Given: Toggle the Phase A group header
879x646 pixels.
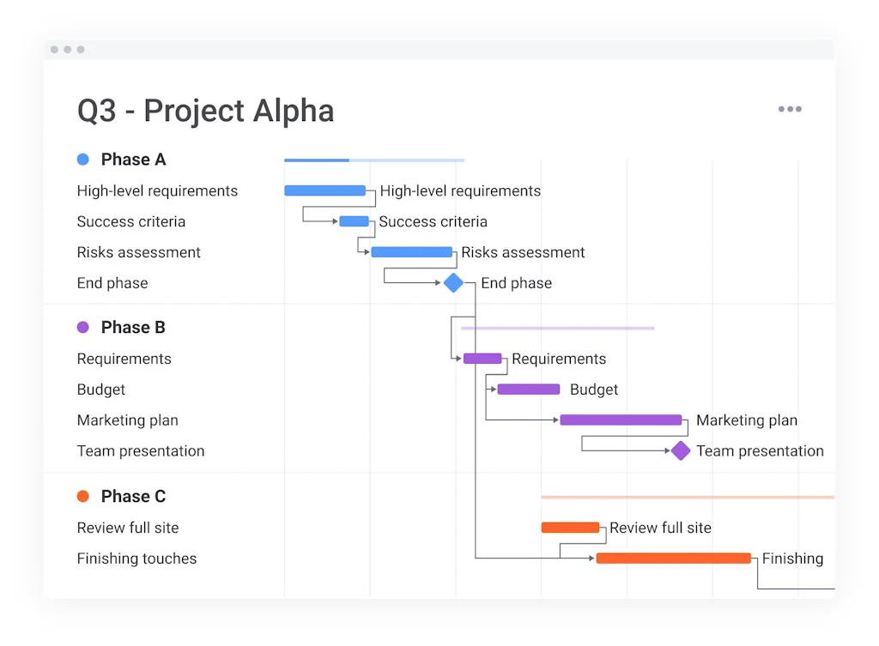Looking at the screenshot, I should [133, 159].
